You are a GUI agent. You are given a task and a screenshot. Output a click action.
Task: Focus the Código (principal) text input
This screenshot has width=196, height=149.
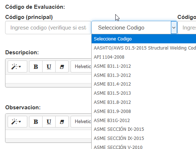point(48,28)
